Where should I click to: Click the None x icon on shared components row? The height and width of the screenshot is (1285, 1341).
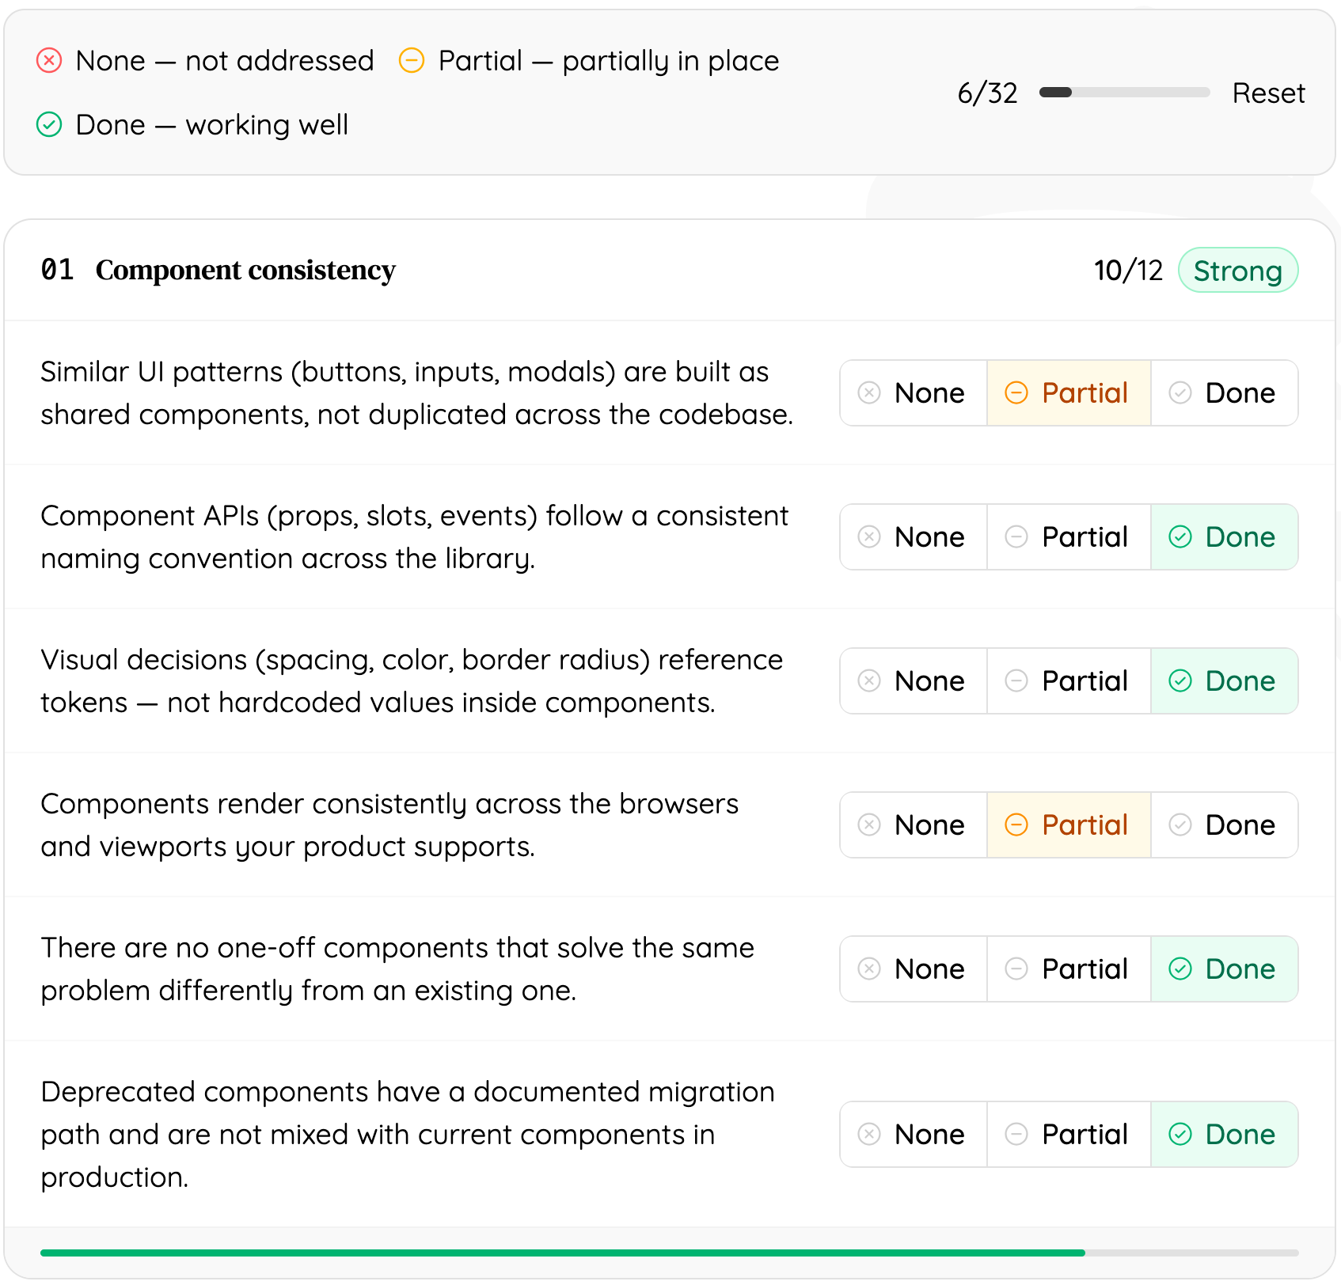point(868,393)
